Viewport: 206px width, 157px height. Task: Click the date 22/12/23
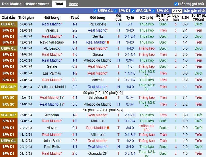tap(26, 128)
